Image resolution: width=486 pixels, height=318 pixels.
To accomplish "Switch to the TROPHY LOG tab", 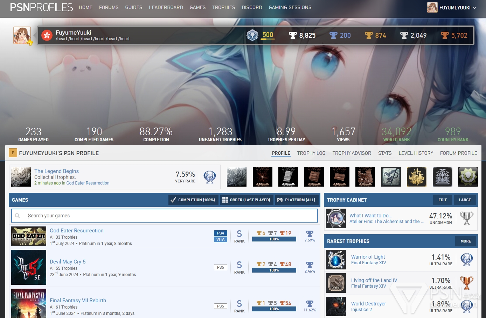I will click(x=311, y=153).
